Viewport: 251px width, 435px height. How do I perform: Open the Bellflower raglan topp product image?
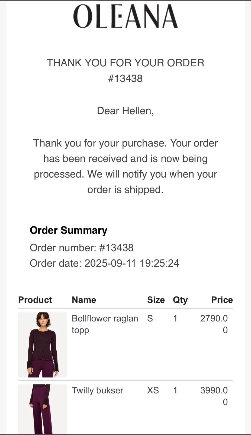(42, 345)
